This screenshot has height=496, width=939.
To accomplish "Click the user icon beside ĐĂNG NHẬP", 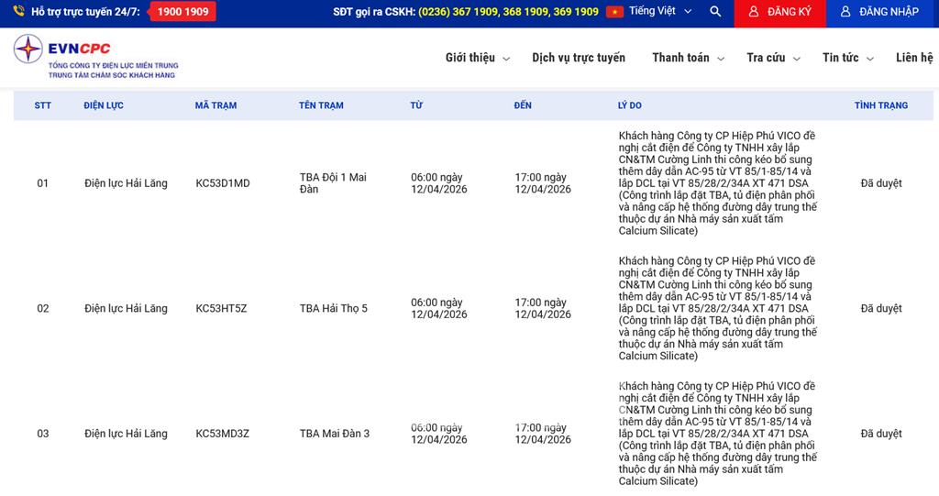I will 845,12.
